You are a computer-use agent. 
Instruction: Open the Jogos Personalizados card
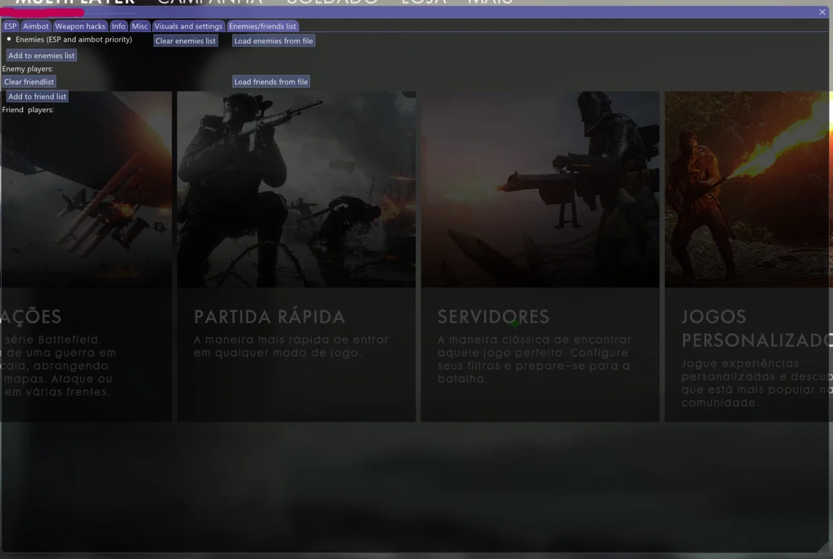pos(749,257)
